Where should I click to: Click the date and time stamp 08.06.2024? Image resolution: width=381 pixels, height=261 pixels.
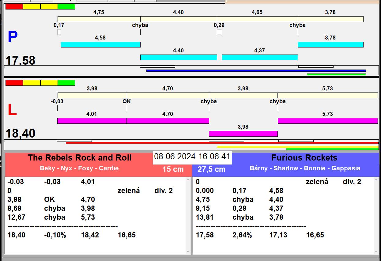192,157
